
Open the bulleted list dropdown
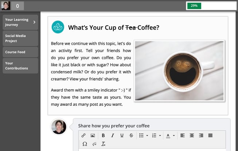click(x=147, y=135)
